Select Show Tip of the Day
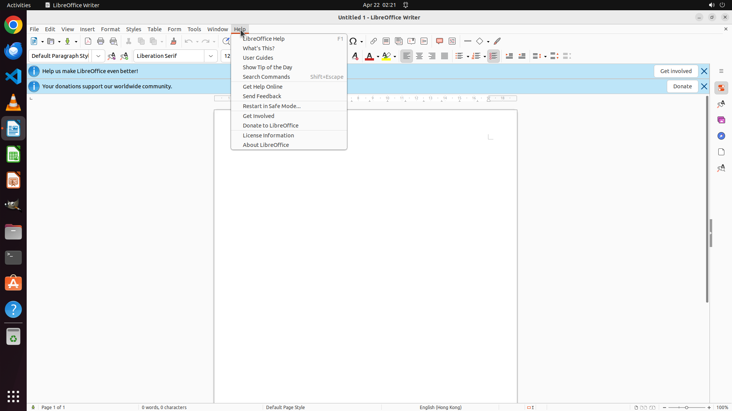This screenshot has width=732, height=411. coord(267,67)
